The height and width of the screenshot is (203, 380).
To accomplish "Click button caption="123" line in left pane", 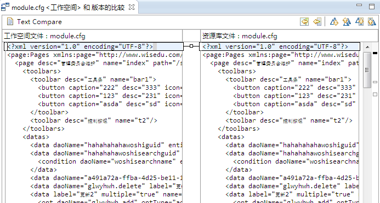I will point(110,96).
